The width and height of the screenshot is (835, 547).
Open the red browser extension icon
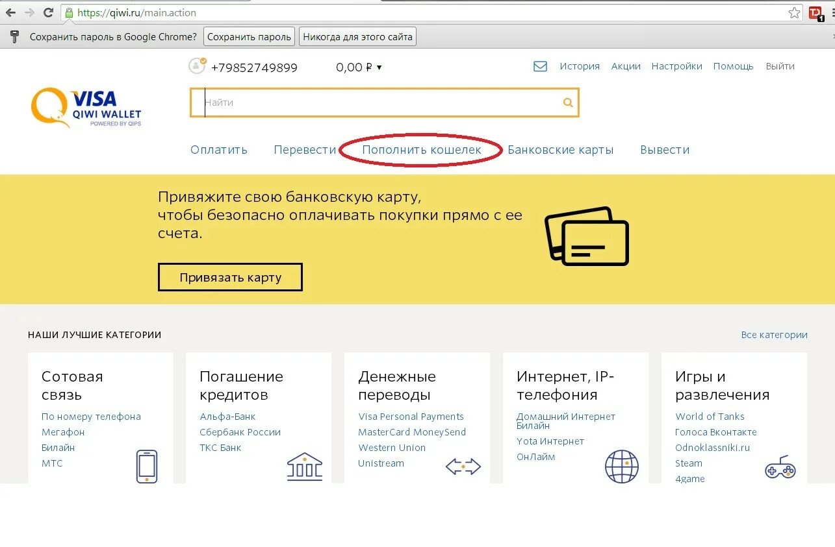tap(816, 13)
